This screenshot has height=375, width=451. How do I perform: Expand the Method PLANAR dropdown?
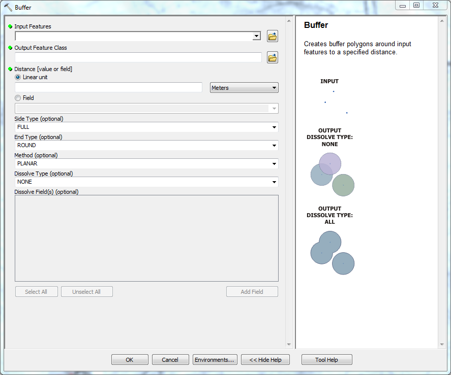pyautogui.click(x=274, y=163)
